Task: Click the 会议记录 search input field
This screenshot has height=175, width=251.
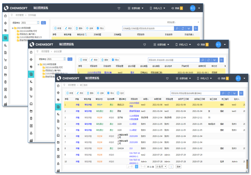Action: click(174, 60)
